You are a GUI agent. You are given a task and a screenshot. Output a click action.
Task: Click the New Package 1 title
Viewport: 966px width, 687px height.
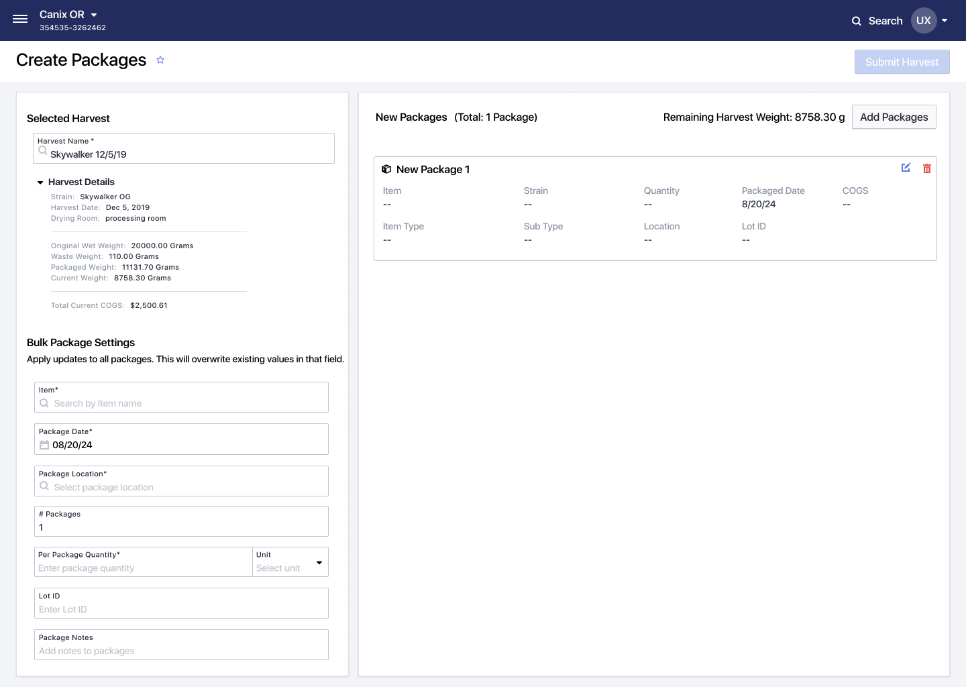click(433, 169)
